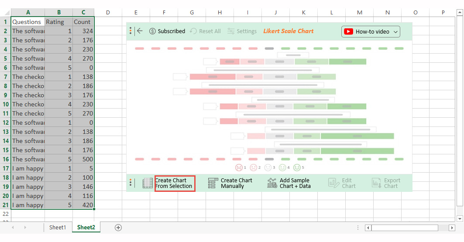Click 'The checko' cell in row 7
Screen dimensions: 464x242
coord(28,77)
